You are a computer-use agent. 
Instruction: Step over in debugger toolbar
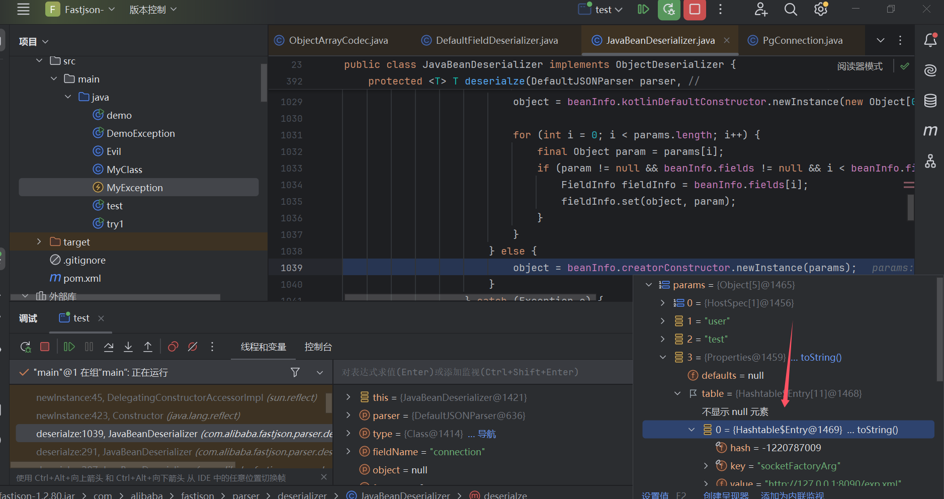(x=109, y=347)
